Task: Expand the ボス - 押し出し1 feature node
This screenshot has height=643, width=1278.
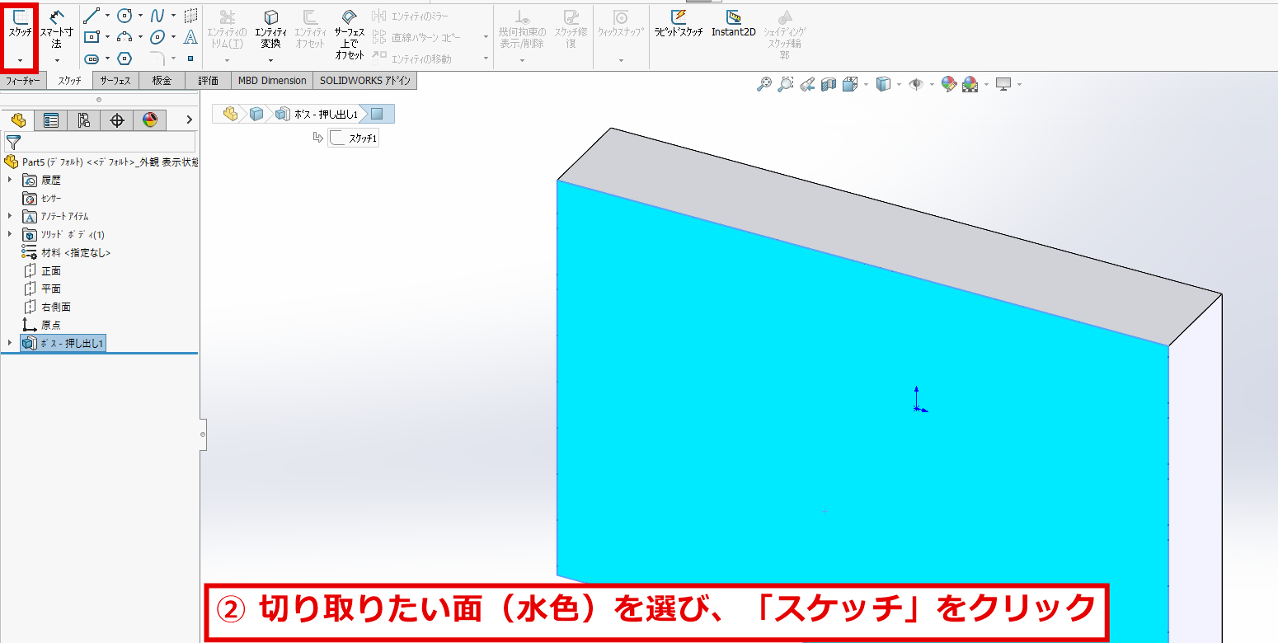Action: pyautogui.click(x=10, y=343)
